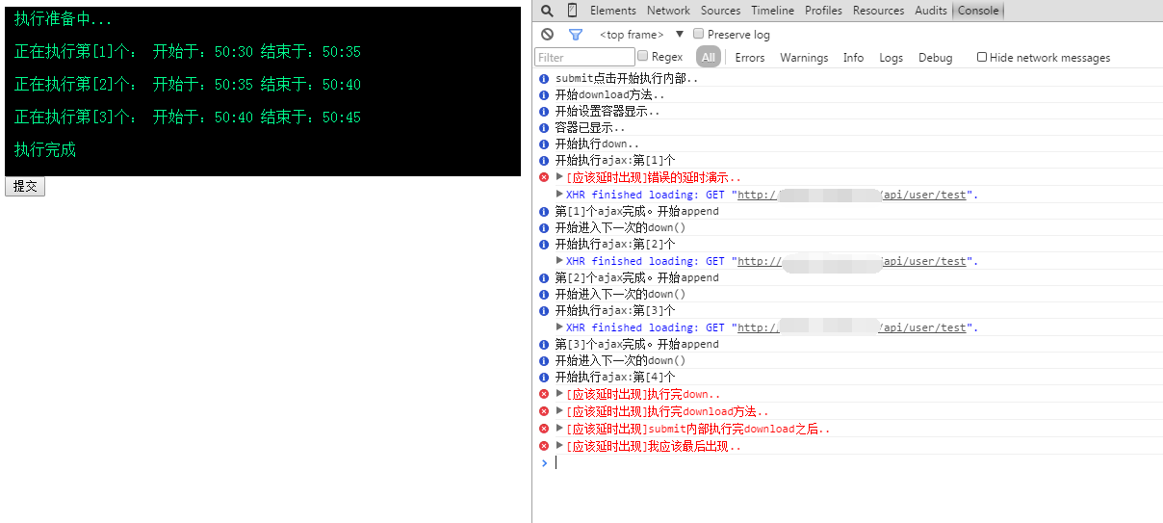1163x523 pixels.
Task: Select the Console tab
Action: pyautogui.click(x=978, y=11)
